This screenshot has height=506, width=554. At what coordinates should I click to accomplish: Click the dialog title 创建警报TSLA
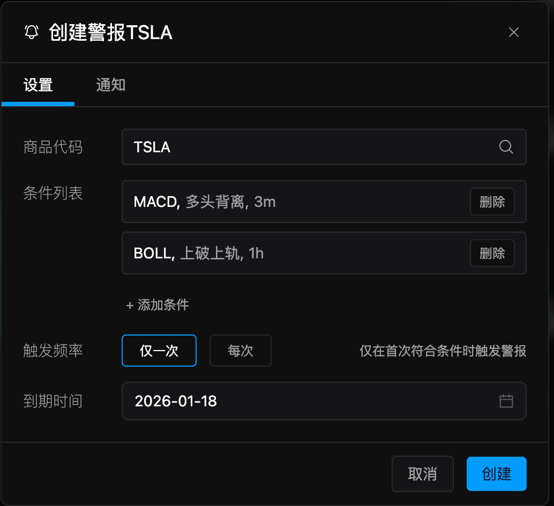[x=111, y=33]
